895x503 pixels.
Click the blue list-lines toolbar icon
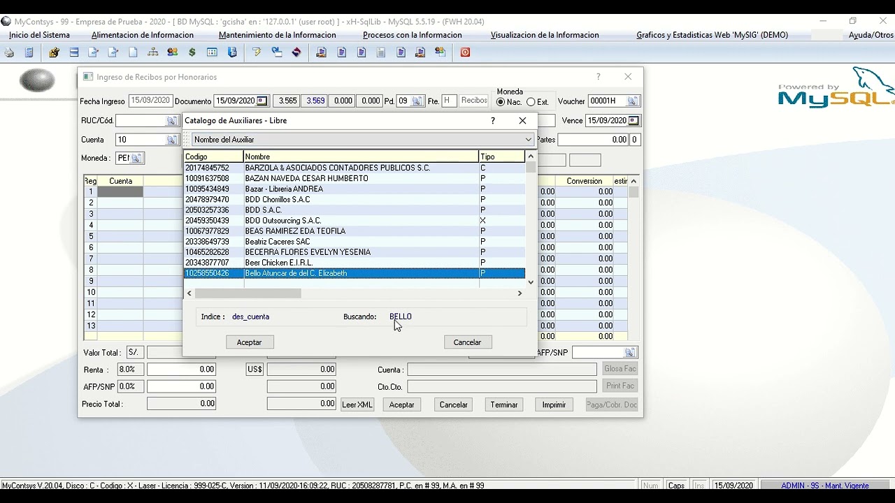(73, 52)
